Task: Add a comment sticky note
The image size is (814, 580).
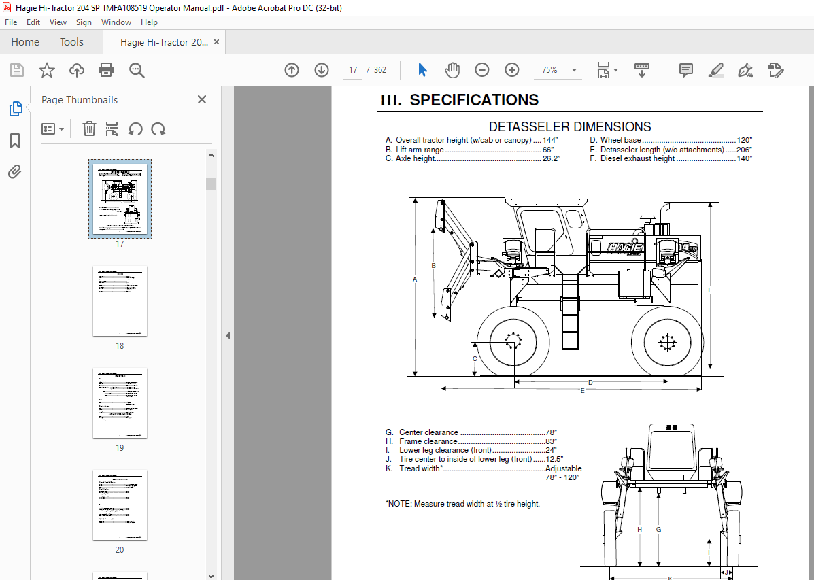Action: pos(685,70)
